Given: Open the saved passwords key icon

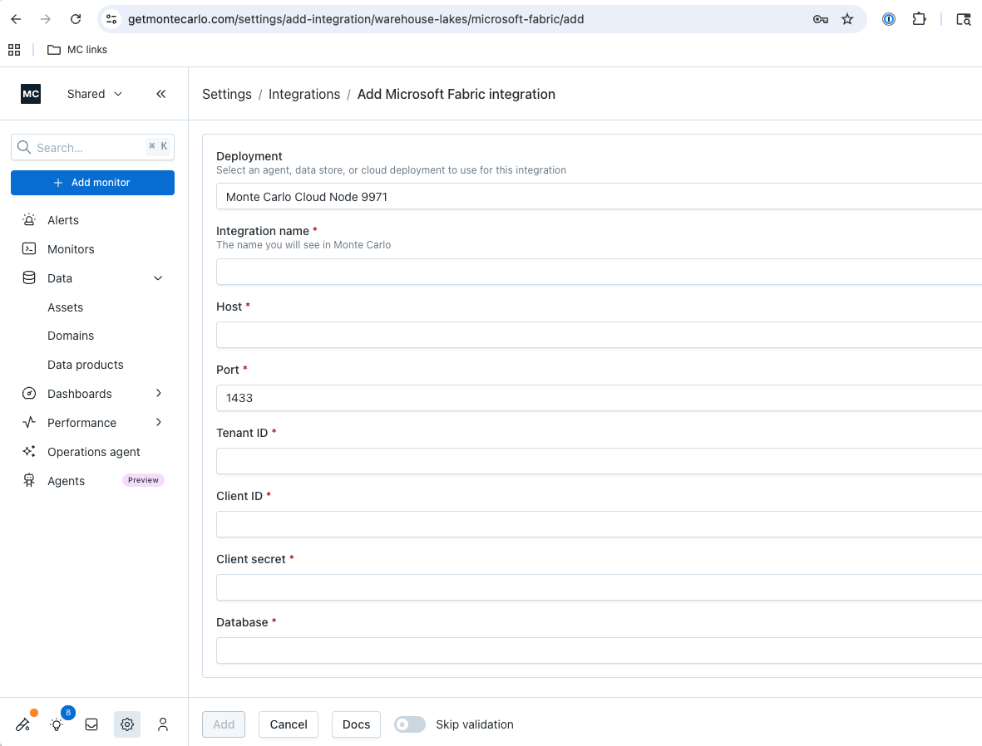Looking at the screenshot, I should click(821, 19).
